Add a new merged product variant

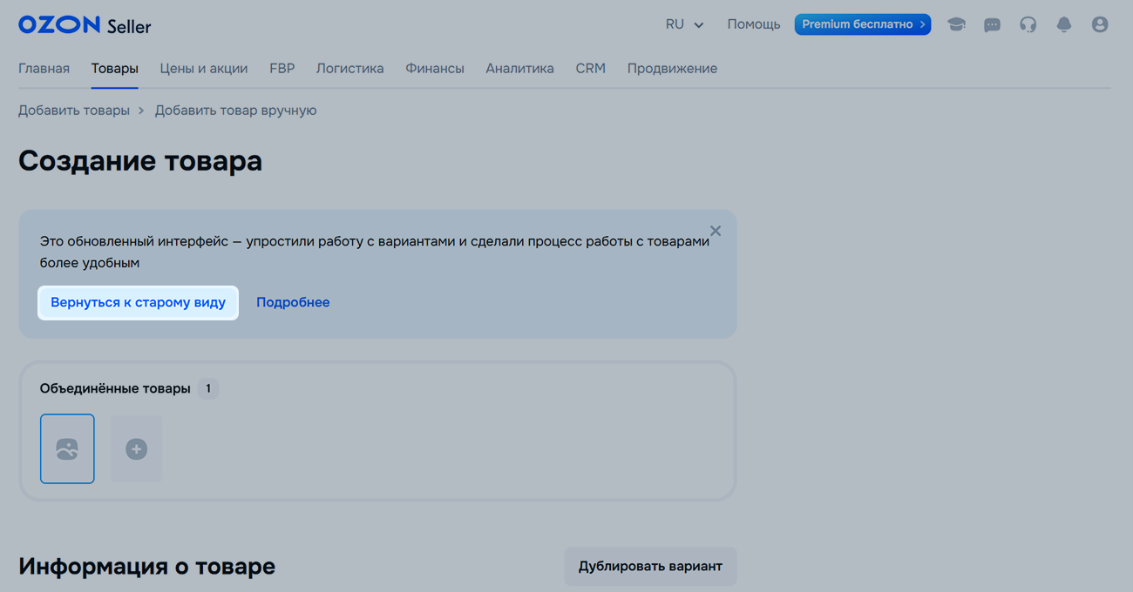(136, 449)
